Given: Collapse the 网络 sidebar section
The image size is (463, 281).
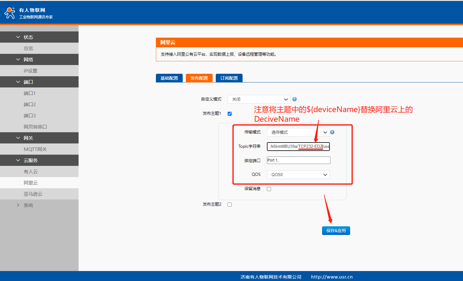Looking at the screenshot, I should (x=39, y=59).
